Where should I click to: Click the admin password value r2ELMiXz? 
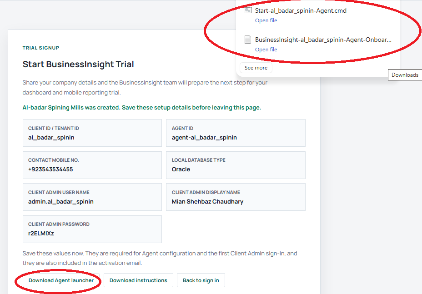pyautogui.click(x=41, y=233)
